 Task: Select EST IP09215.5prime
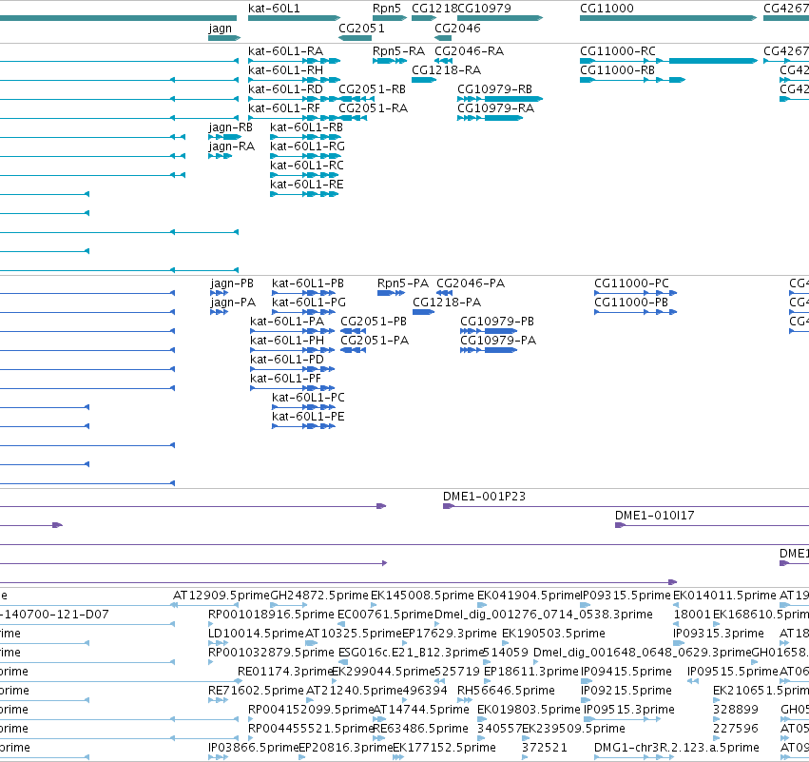(x=626, y=691)
